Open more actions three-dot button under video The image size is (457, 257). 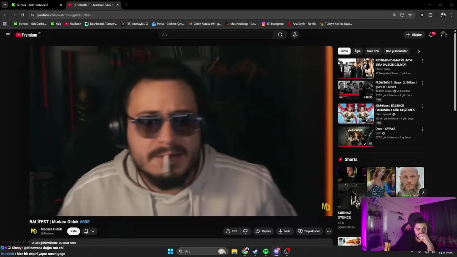click(329, 231)
